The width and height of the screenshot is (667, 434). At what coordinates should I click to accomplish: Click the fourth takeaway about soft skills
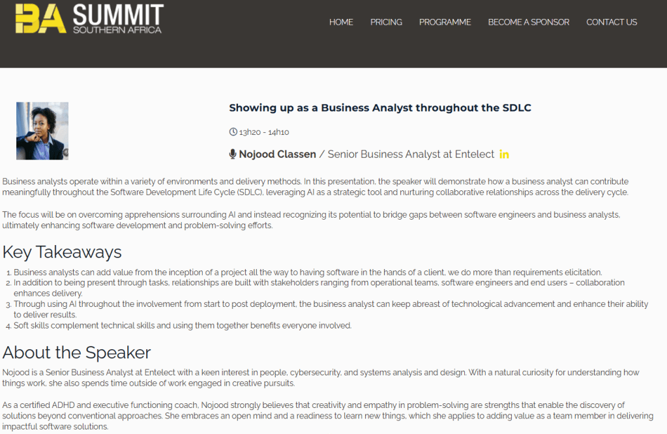click(x=183, y=325)
